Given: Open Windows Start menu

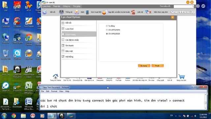Looking at the screenshot, I should point(4,116).
